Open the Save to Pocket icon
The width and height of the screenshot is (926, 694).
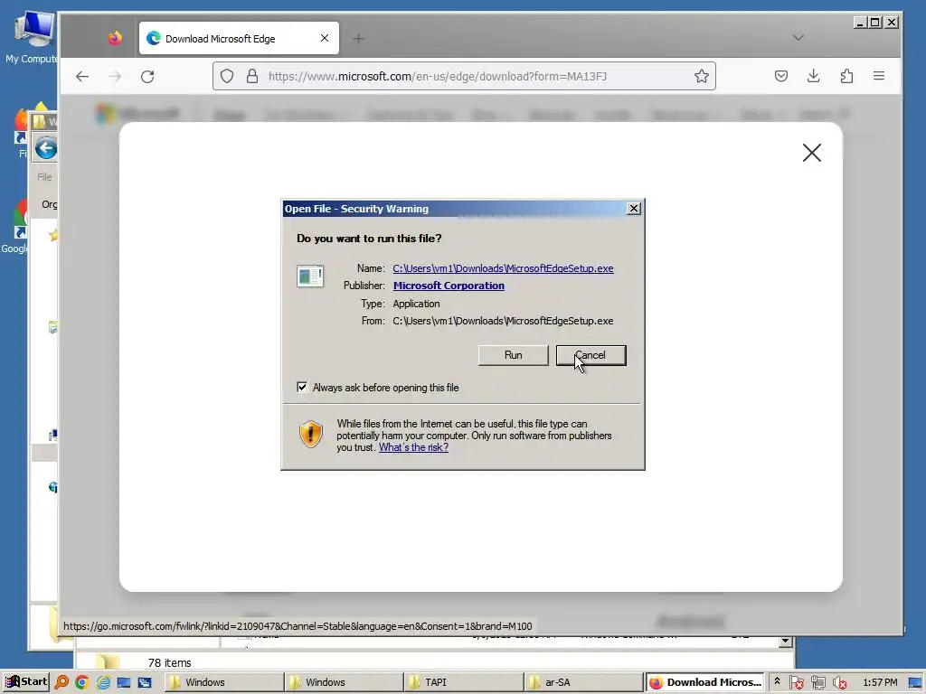[x=781, y=76]
